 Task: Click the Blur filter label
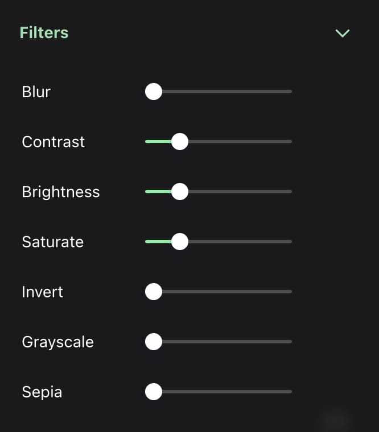(36, 92)
